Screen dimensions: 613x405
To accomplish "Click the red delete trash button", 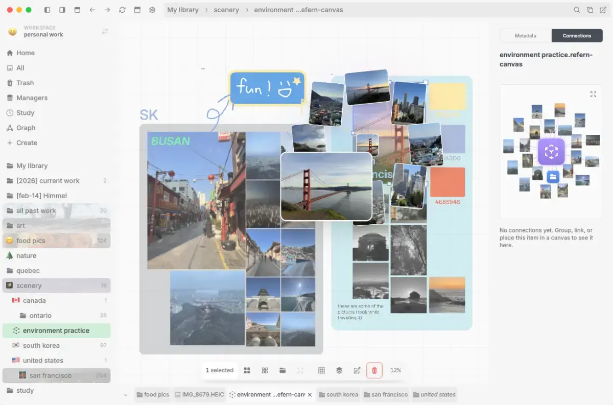I will click(x=374, y=370).
